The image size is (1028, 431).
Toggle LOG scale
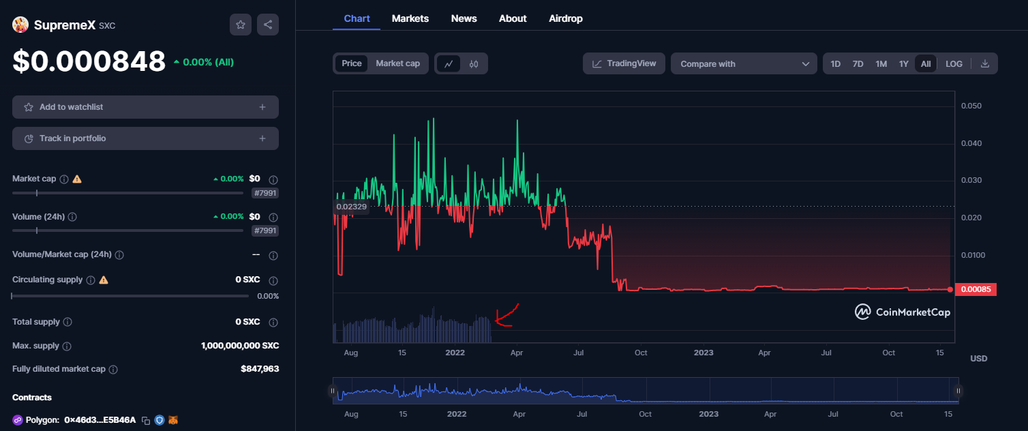pos(954,63)
